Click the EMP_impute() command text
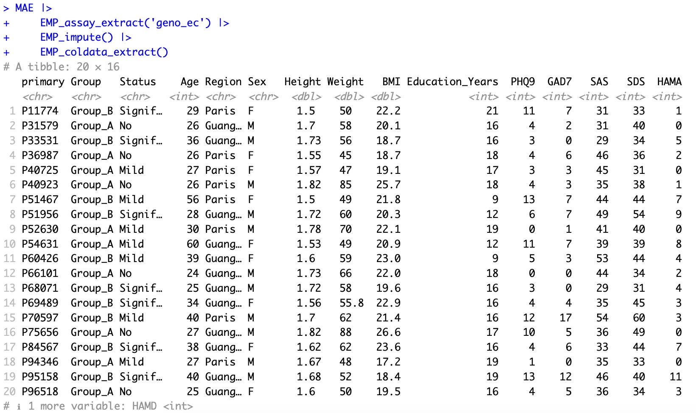 tap(76, 37)
